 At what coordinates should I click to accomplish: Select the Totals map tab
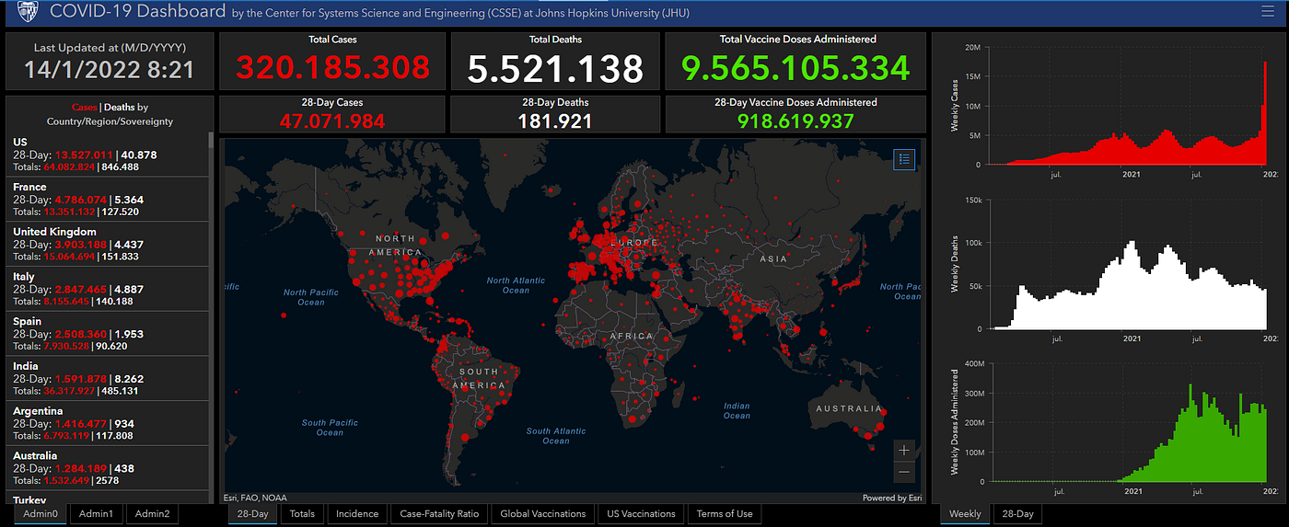point(302,514)
